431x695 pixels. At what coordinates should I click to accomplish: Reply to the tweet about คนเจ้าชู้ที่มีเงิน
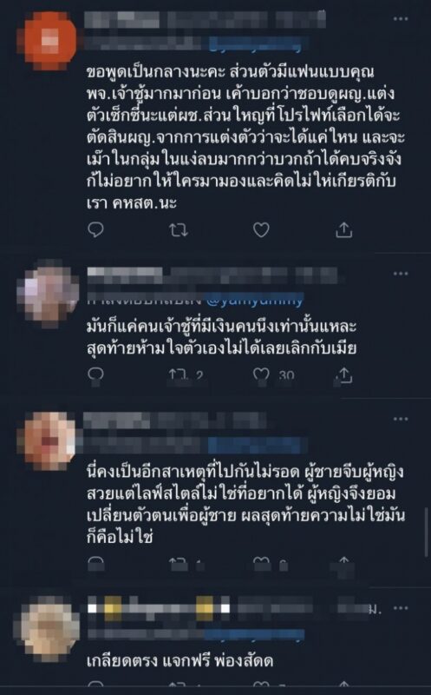(95, 374)
